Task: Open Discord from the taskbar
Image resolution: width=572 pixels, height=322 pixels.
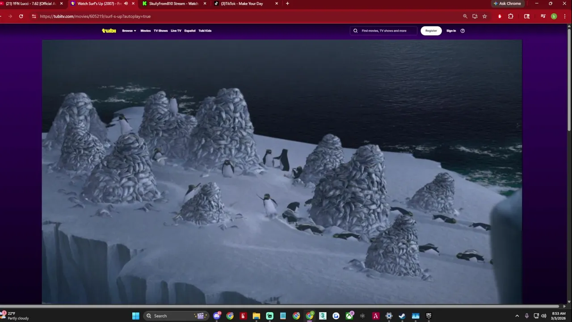Action: click(x=217, y=316)
